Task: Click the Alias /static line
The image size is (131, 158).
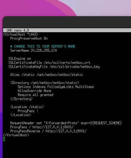Action: (46, 75)
